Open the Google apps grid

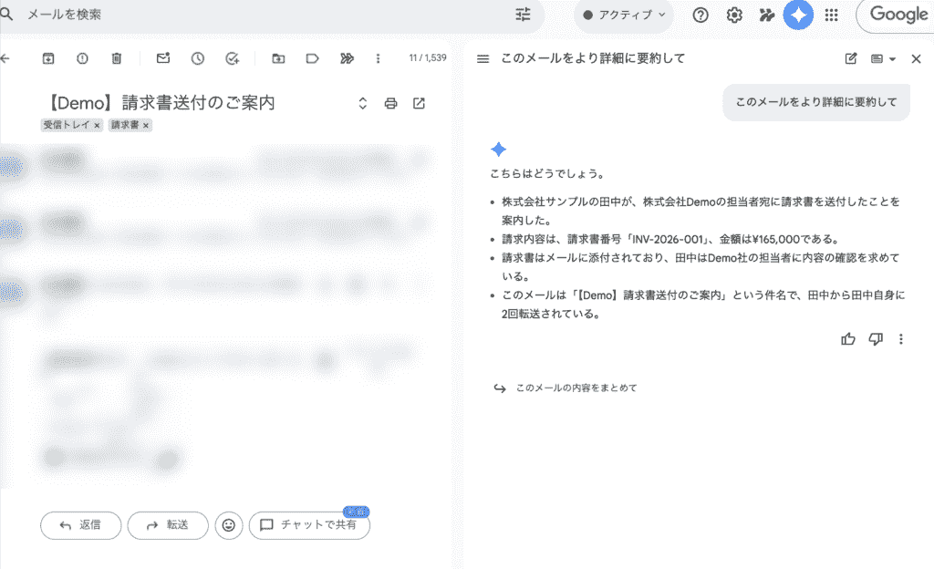pyautogui.click(x=832, y=15)
